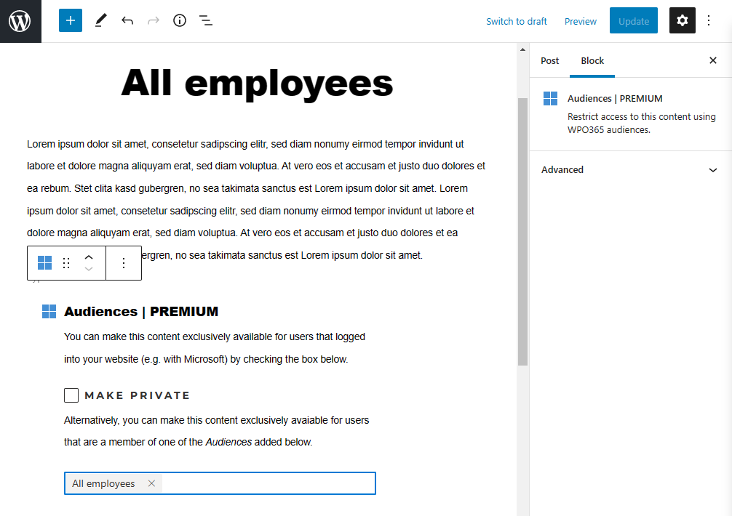Image resolution: width=732 pixels, height=516 pixels.
Task: Select the Block tab
Action: [x=592, y=60]
